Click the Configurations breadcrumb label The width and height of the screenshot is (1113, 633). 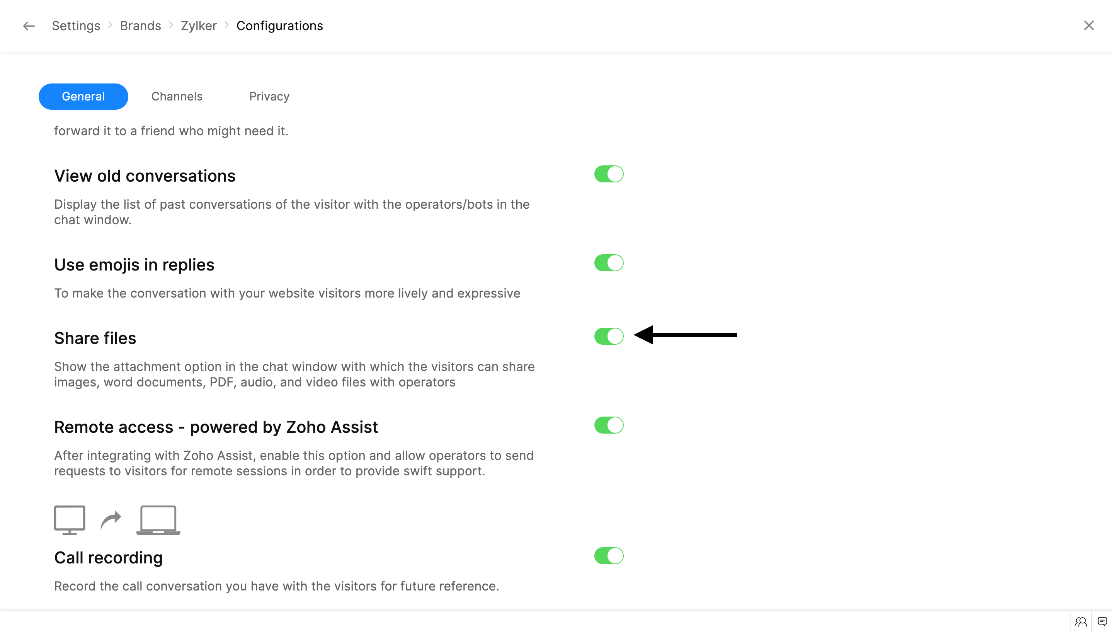[x=279, y=26]
